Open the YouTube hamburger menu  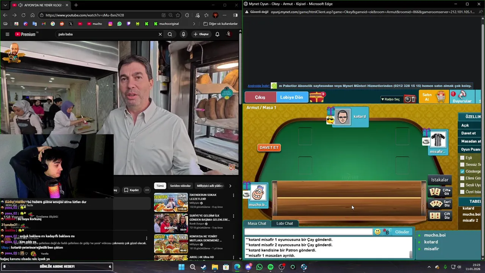pyautogui.click(x=7, y=34)
